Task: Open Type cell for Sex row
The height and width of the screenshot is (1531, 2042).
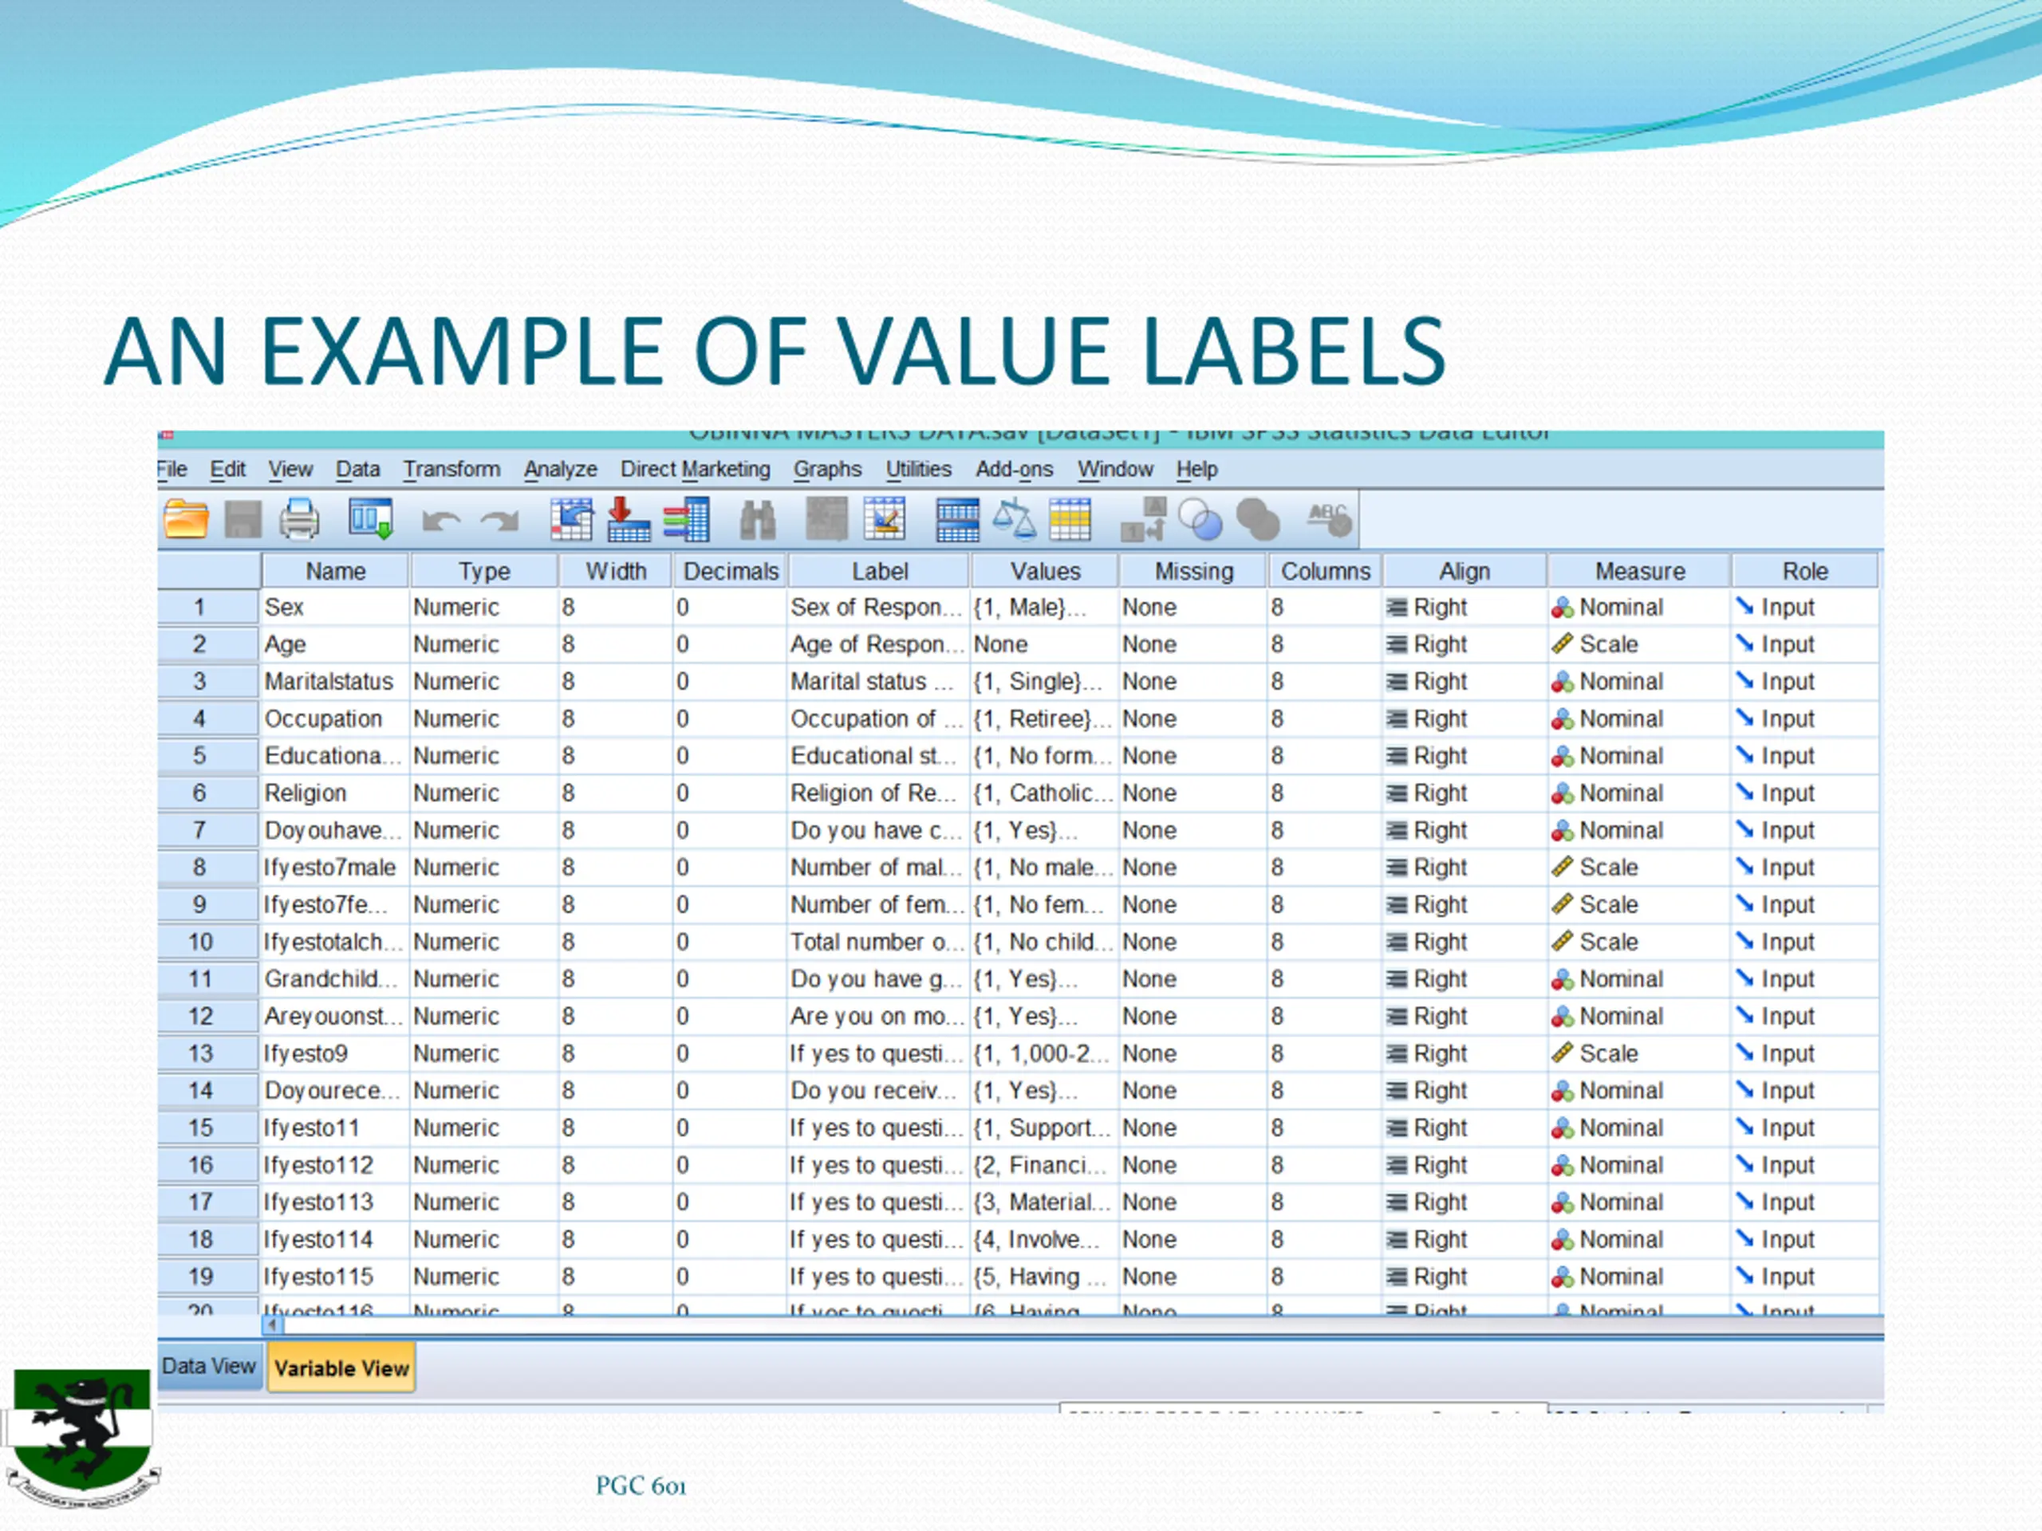Action: point(483,608)
